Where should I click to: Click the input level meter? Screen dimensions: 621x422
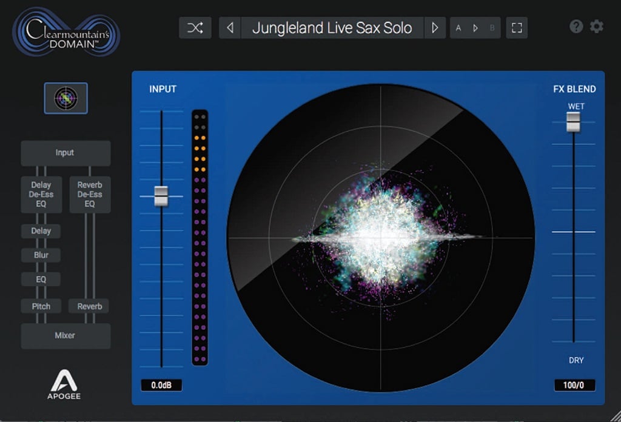200,238
